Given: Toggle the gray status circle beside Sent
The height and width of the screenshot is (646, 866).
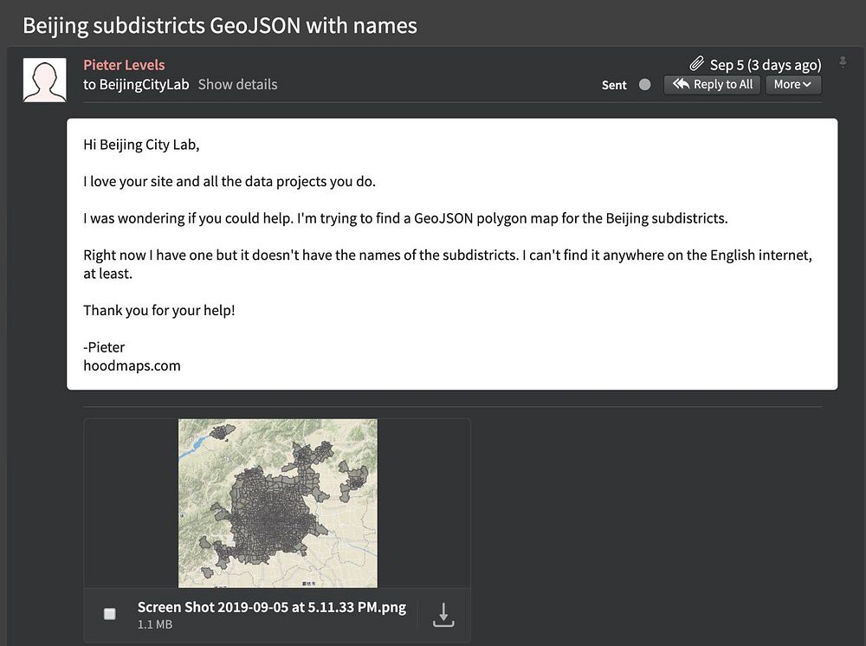Looking at the screenshot, I should pos(644,85).
